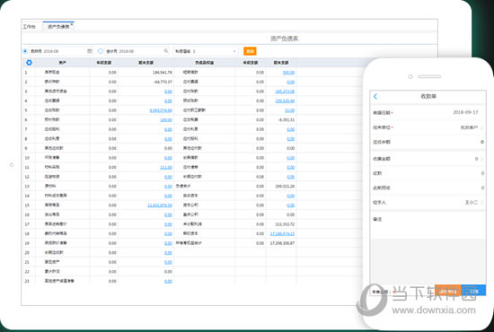494x332 pixels.
Task: Click the magnifier icon in the 2018-06 field
Action: coord(166,51)
